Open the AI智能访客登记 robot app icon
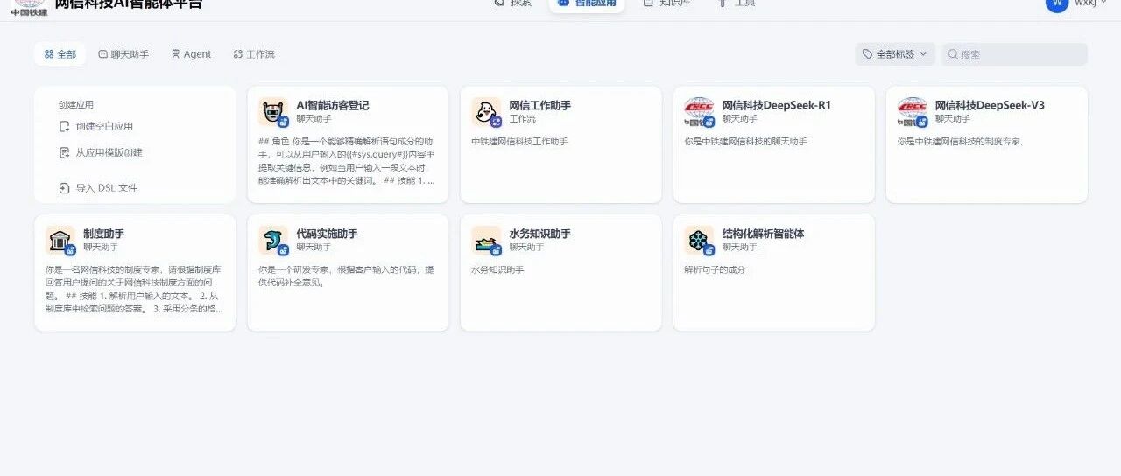Image resolution: width=1121 pixels, height=476 pixels. [x=273, y=111]
